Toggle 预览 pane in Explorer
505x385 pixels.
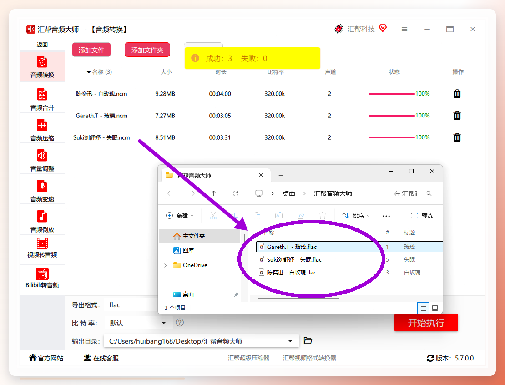coord(422,216)
